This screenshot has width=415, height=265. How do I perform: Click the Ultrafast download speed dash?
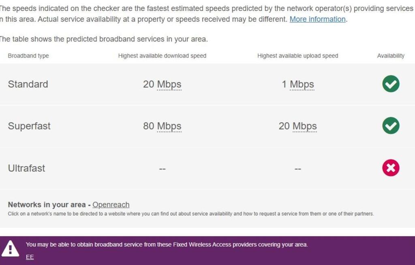click(162, 169)
